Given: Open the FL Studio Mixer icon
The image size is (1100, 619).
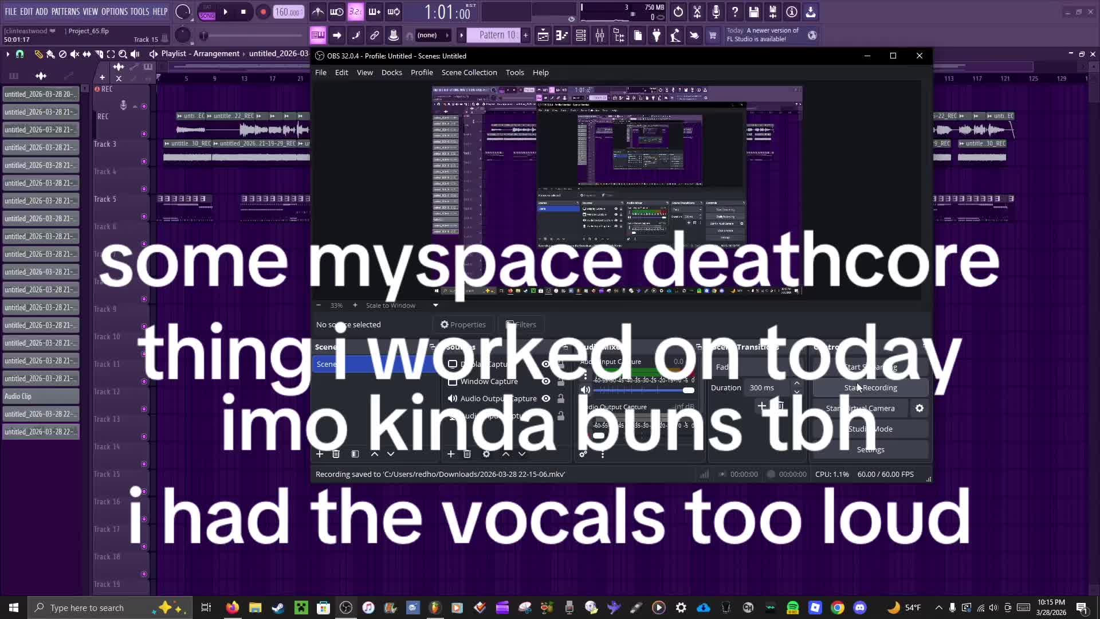Looking at the screenshot, I should point(600,36).
